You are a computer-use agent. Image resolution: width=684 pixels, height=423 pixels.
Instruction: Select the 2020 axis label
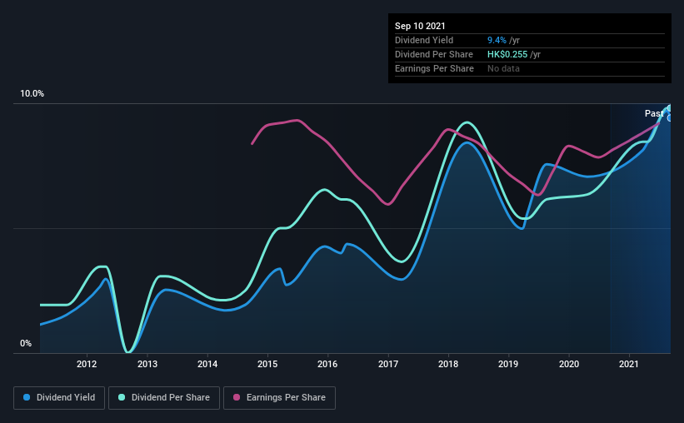[x=569, y=364]
